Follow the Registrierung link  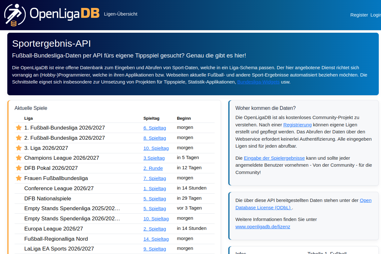[x=297, y=124]
